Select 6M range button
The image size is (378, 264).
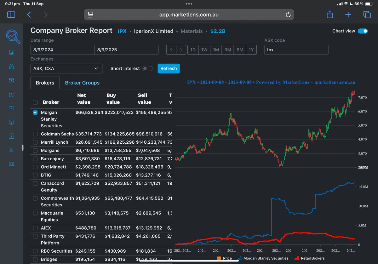coord(240,50)
